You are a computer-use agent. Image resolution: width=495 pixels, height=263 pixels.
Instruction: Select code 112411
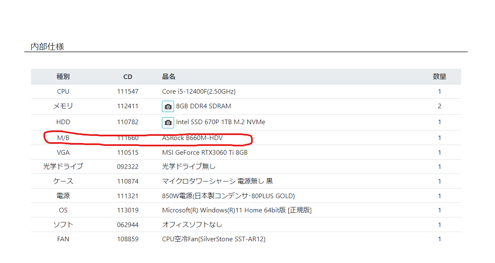pyautogui.click(x=128, y=106)
